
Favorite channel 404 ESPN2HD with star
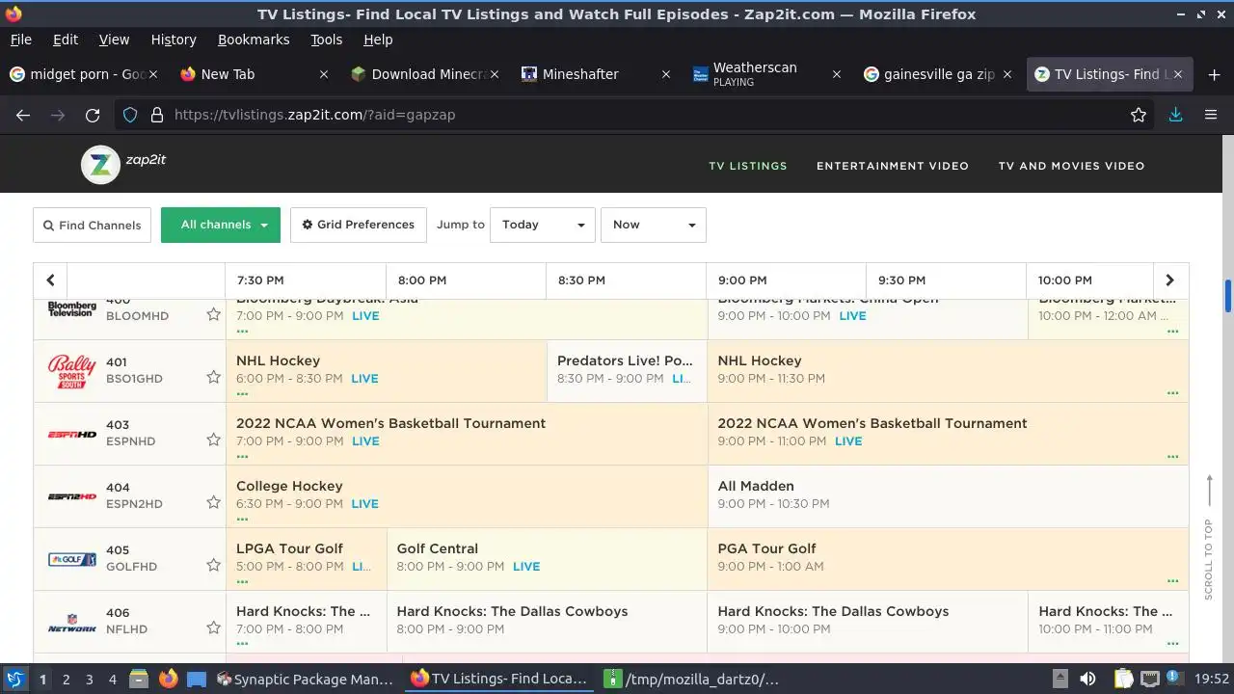pos(213,502)
